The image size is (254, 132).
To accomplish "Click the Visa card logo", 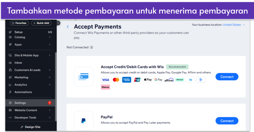I will click(105, 80).
